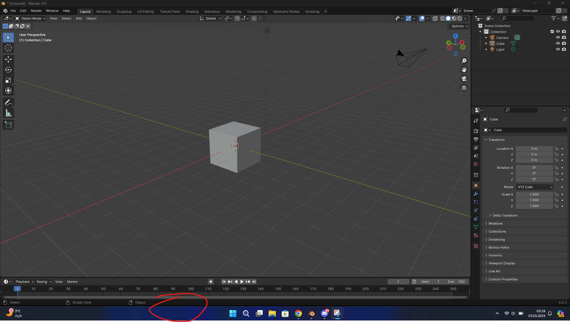
Task: Switch to Sculpting workspace tab
Action: pos(124,12)
